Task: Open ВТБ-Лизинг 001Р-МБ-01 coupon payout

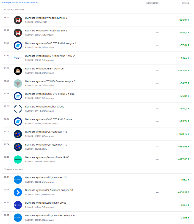Action: click(x=50, y=56)
